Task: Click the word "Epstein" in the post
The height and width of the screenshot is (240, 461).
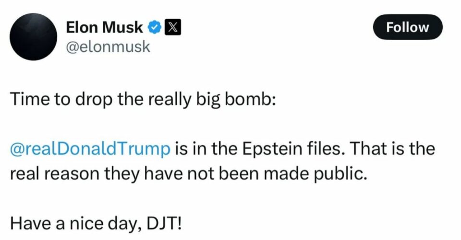Action: tap(272, 149)
